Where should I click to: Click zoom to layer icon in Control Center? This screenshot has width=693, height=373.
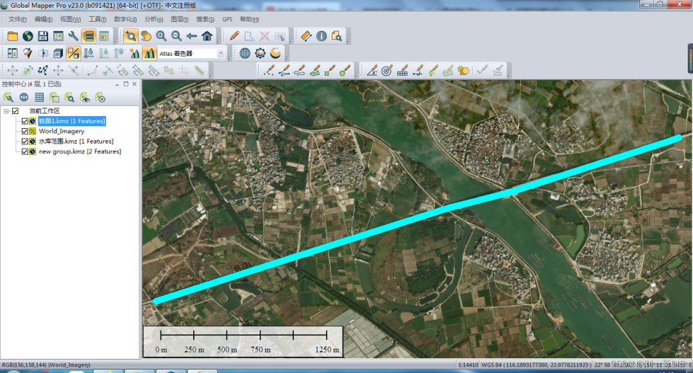[69, 97]
